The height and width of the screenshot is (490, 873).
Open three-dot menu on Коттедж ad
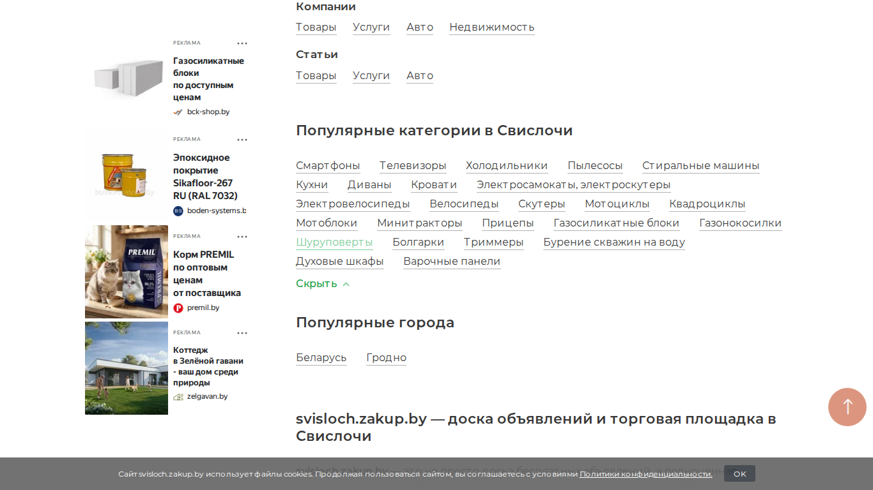tap(242, 333)
